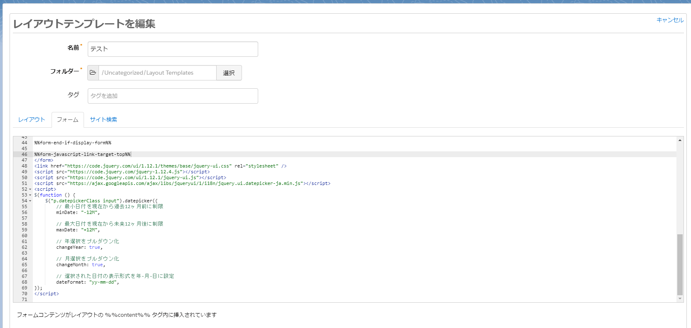
Task: Focus the 名前 input containing テスト
Action: pos(173,49)
